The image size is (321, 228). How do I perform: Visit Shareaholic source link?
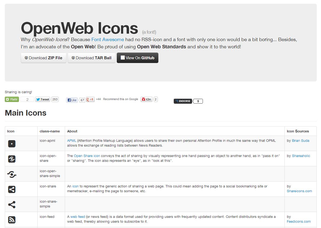pyautogui.click(x=301, y=156)
